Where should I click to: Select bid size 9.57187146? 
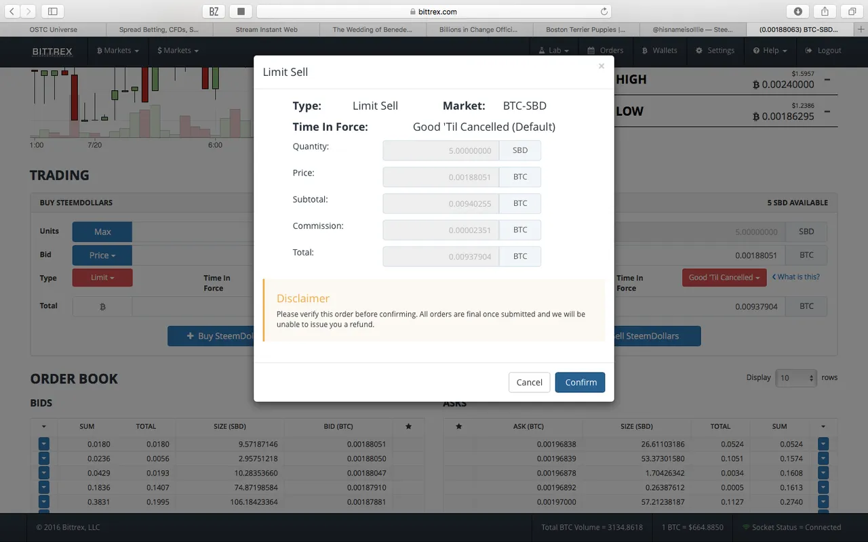click(258, 444)
